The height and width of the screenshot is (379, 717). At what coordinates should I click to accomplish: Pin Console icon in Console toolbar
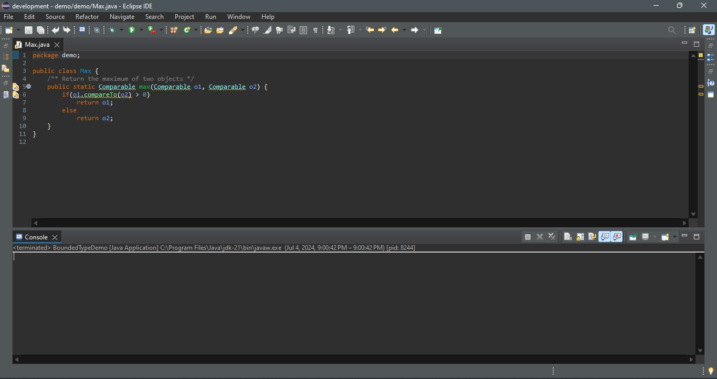(x=633, y=237)
